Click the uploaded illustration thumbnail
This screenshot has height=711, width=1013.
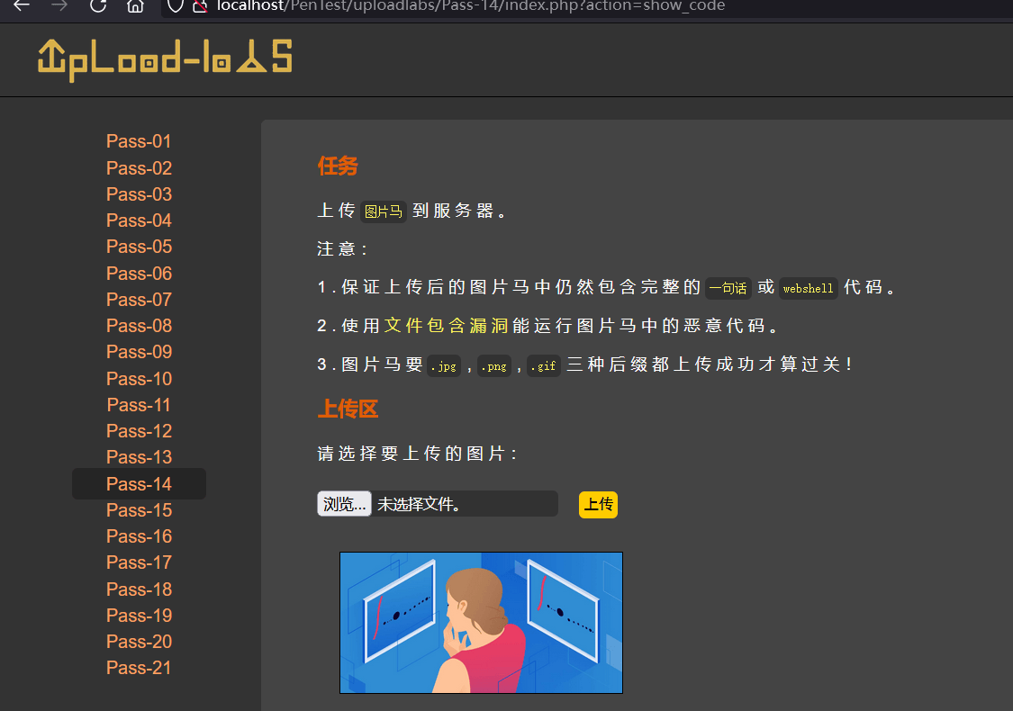pos(482,623)
